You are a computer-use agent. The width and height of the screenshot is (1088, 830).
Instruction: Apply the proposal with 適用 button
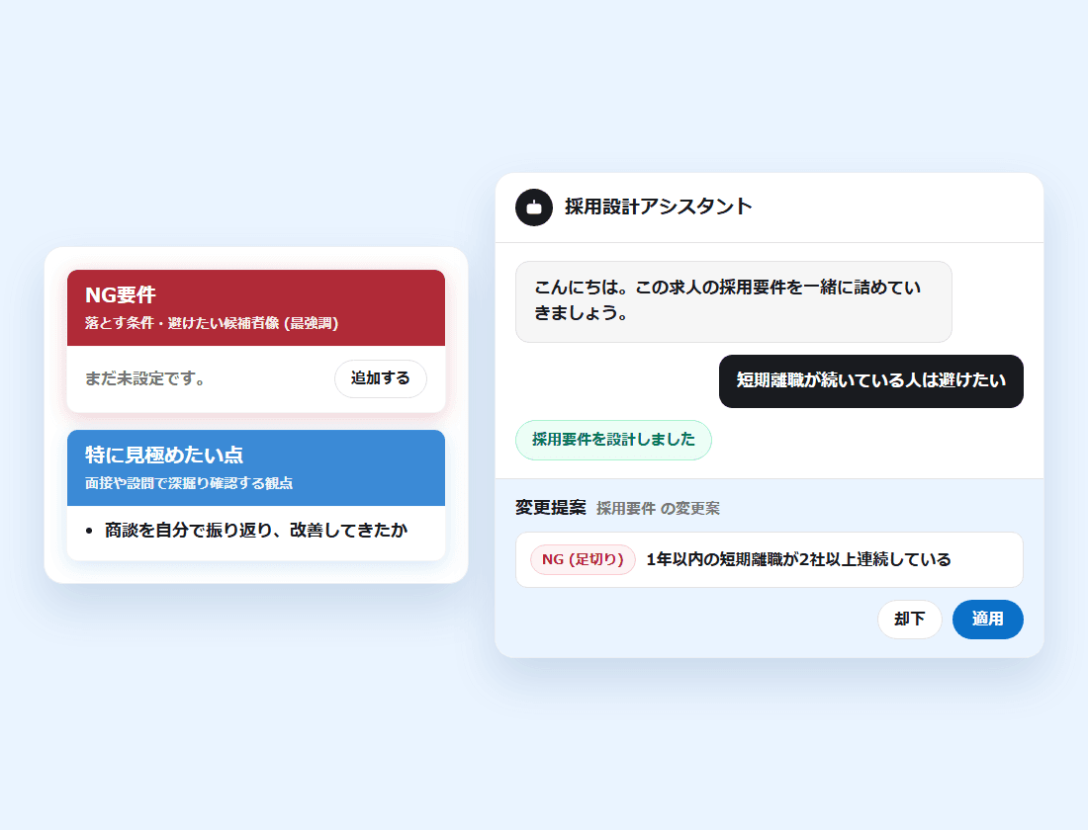(987, 620)
